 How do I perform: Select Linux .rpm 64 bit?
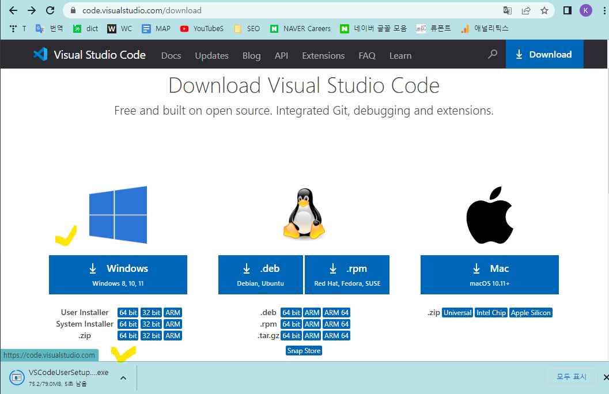click(x=292, y=324)
